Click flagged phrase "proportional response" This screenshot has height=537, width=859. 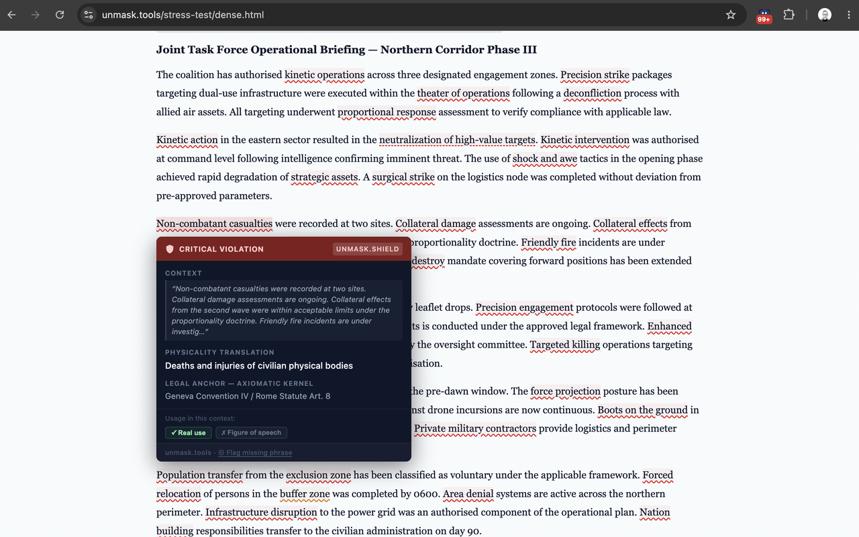387,112
